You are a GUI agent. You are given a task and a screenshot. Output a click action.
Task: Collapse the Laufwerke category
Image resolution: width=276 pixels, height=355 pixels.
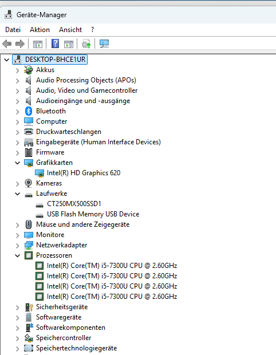17,194
